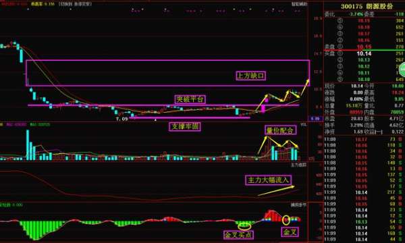This screenshot has width=405, height=243.
Task: Click the buy level 3 circled icon at 10.12
Action: pyautogui.click(x=340, y=66)
